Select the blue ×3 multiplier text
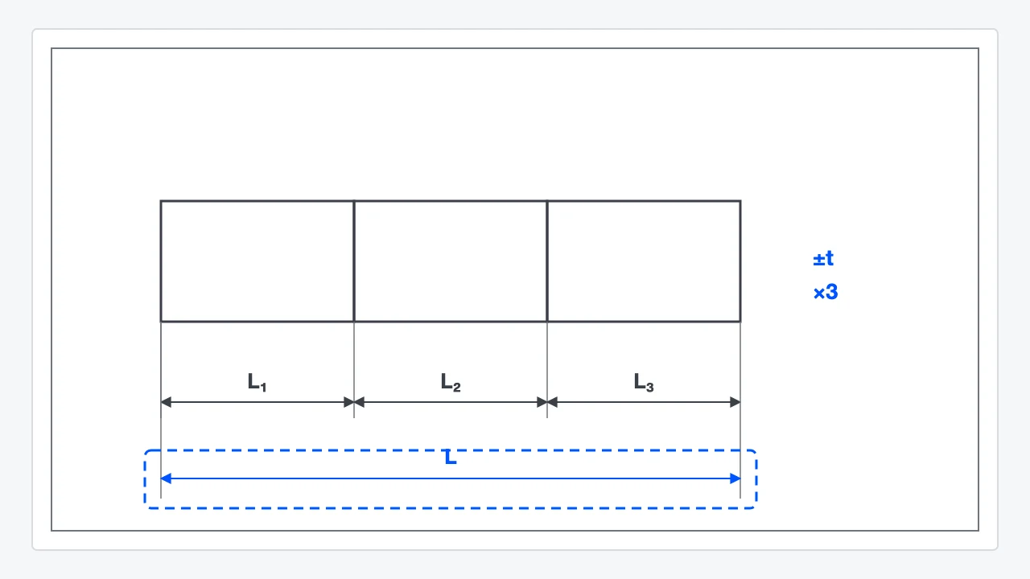Viewport: 1030px width, 579px height. pos(826,292)
